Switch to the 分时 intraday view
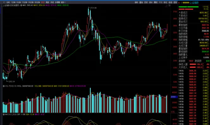 [x=8, y=3]
